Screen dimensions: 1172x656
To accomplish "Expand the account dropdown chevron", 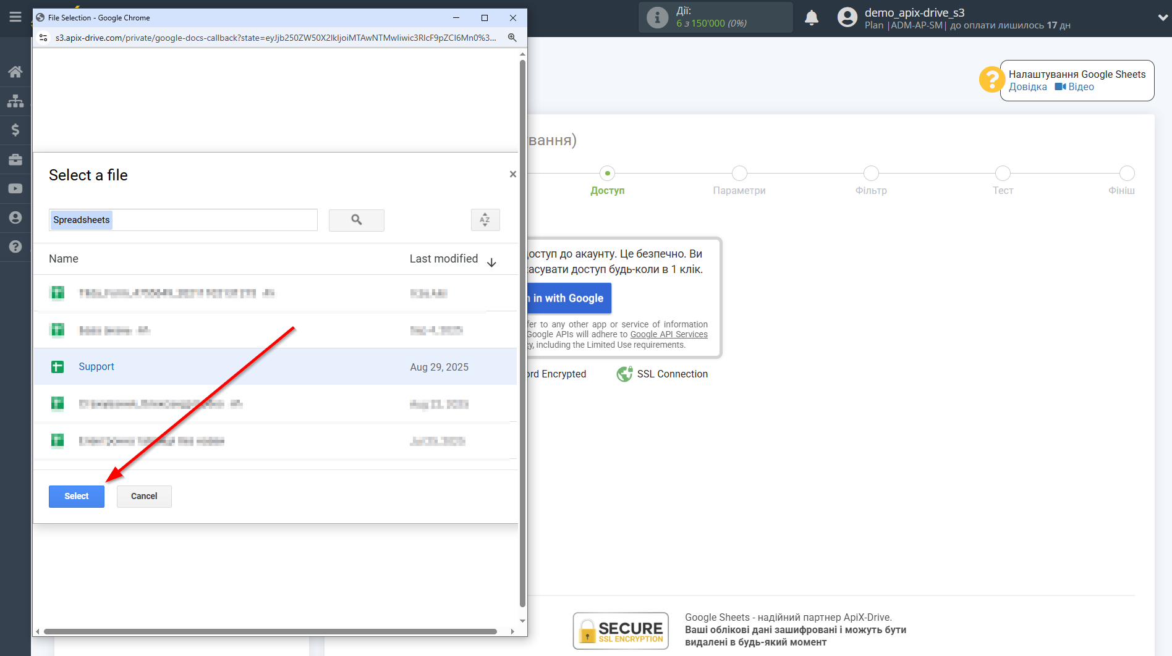I will 1162,18.
